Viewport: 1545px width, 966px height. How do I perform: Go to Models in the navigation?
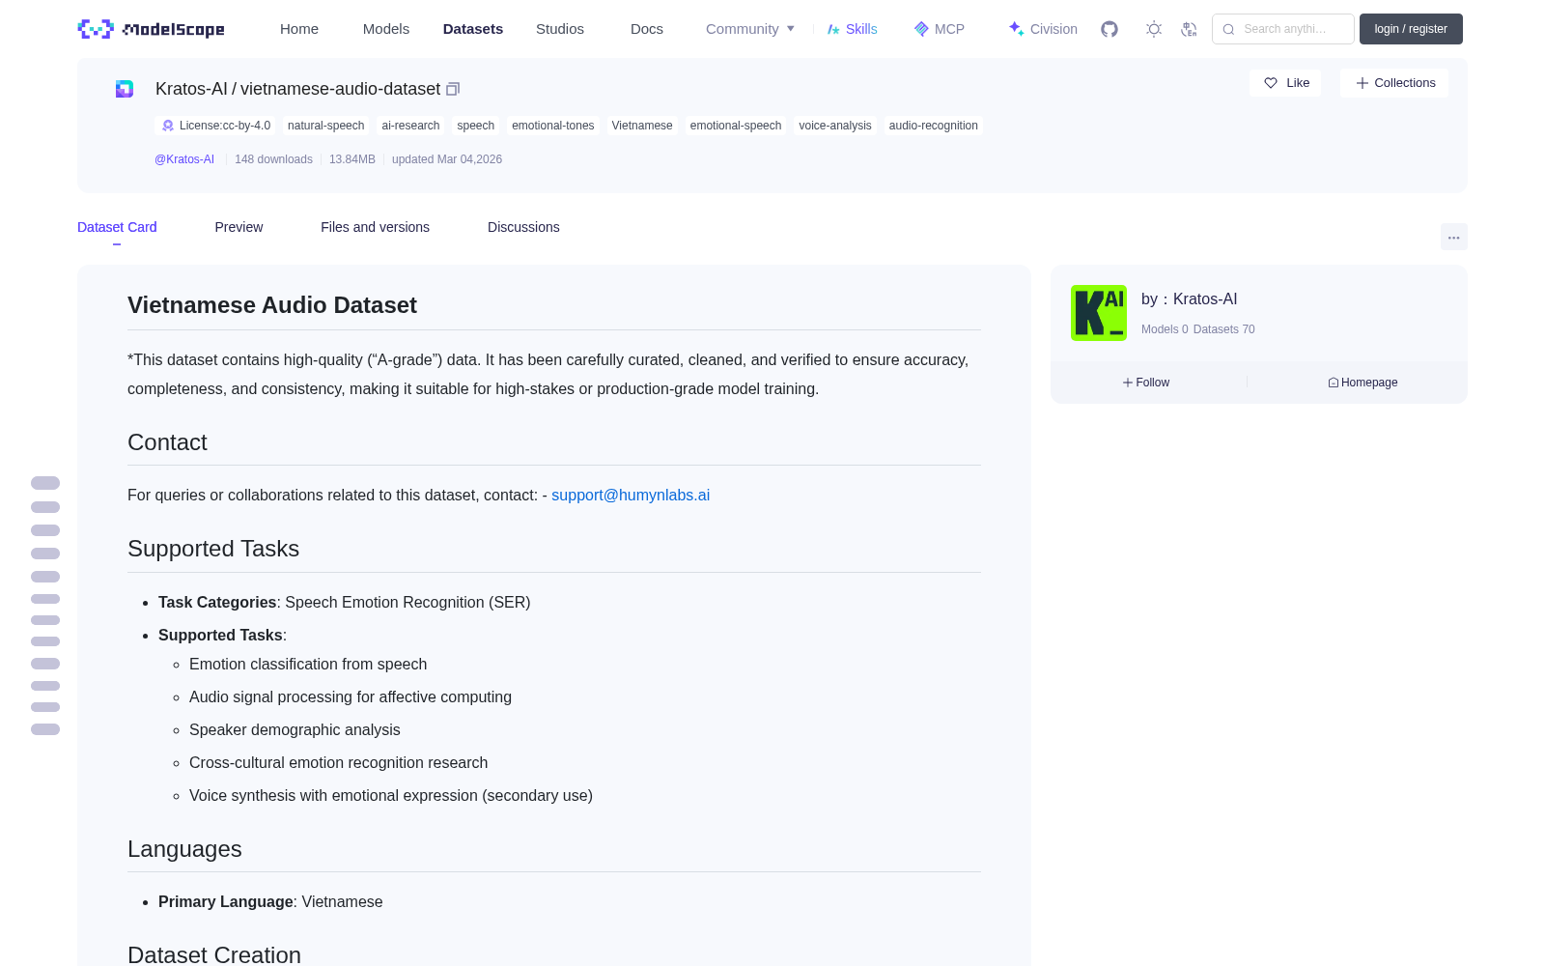[386, 29]
